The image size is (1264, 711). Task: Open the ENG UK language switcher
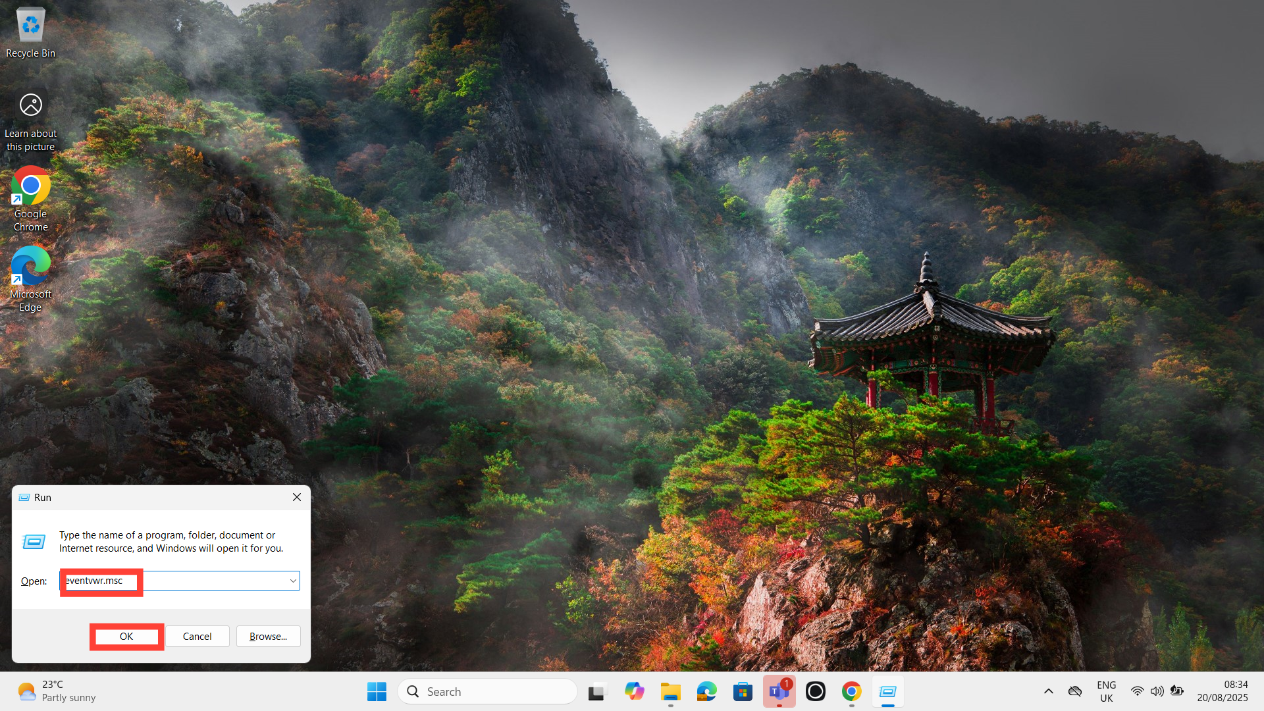point(1106,691)
